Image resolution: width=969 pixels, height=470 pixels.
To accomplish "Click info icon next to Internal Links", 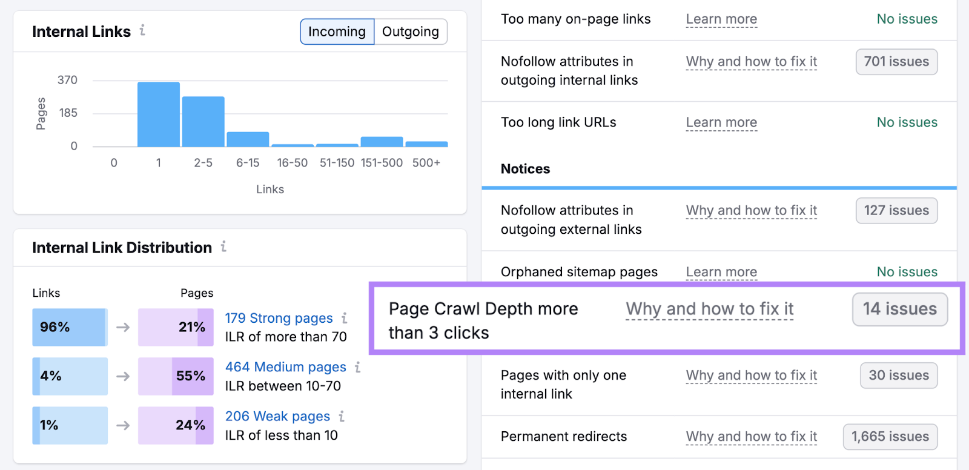I will [x=142, y=30].
